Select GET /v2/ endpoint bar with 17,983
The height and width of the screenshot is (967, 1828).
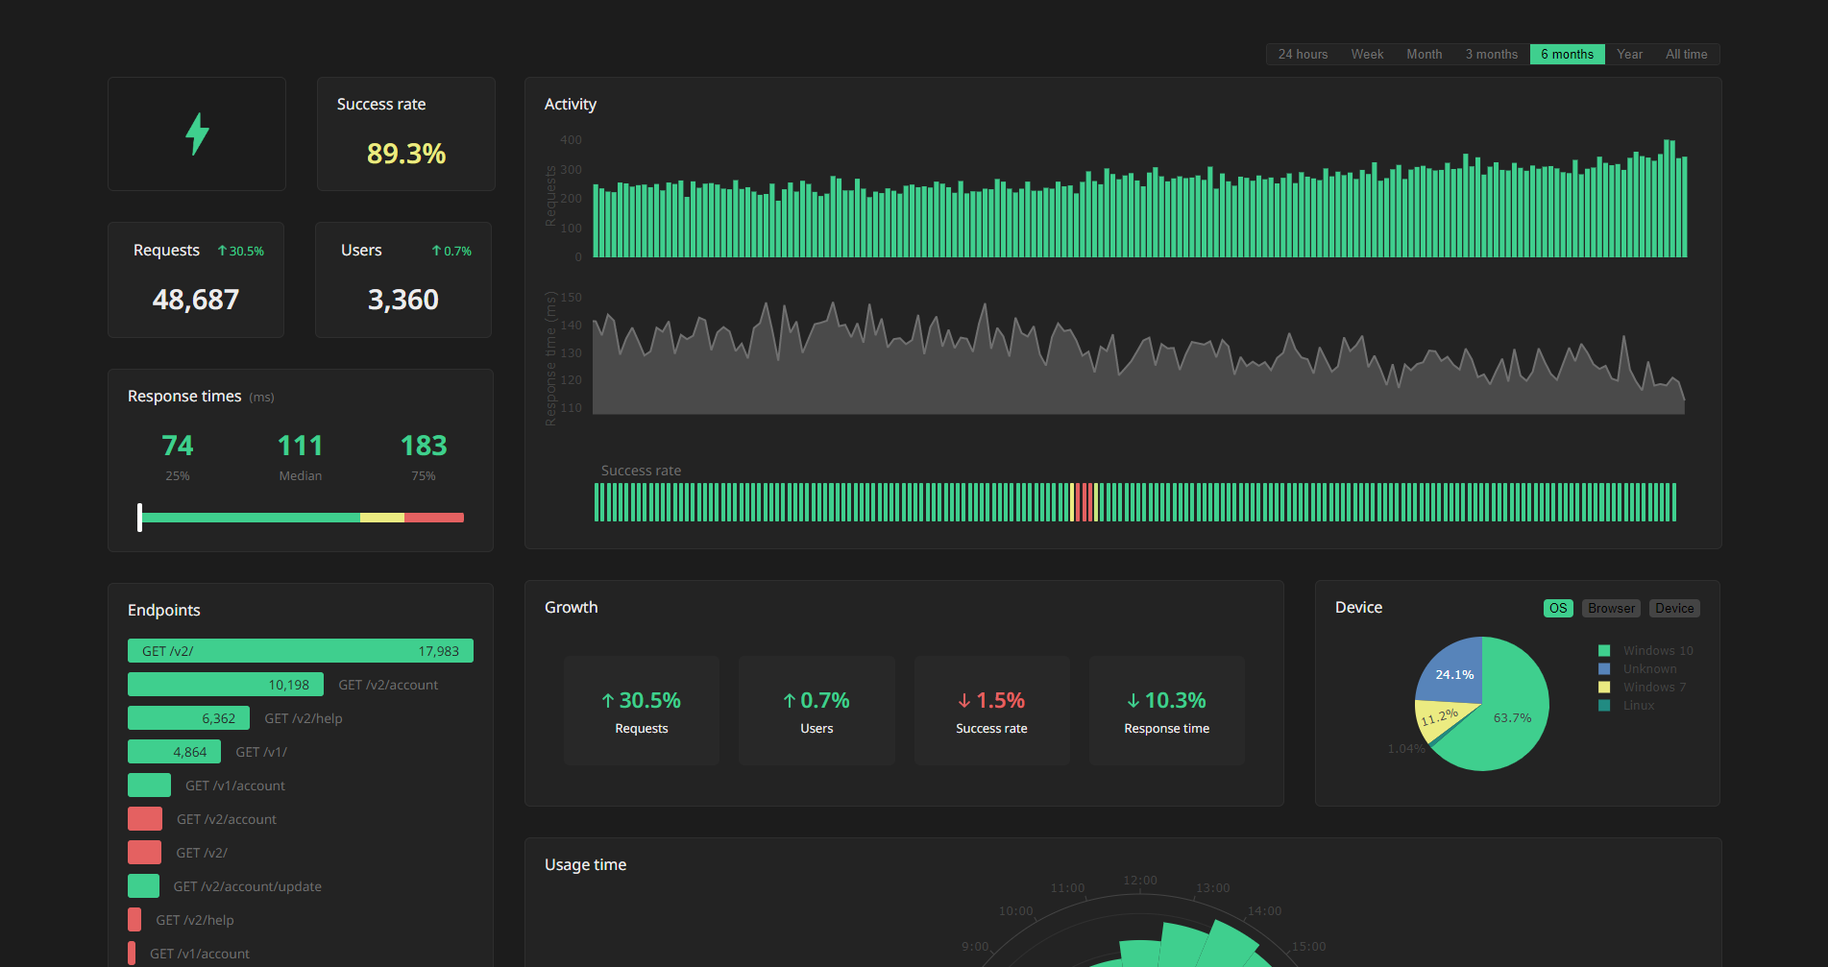301,651
